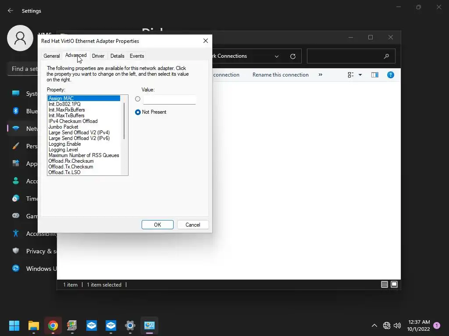449x336 pixels.
Task: Open System settings icon in sidebar
Action: click(x=16, y=94)
